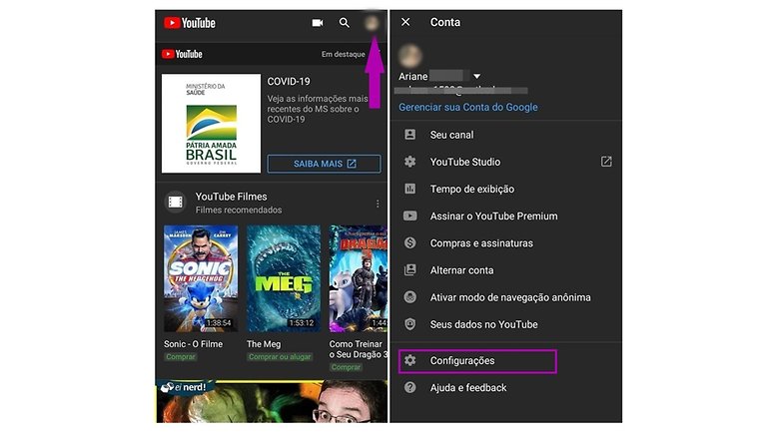
Task: Open the ei nerd video thumbnail
Action: pyautogui.click(x=272, y=402)
